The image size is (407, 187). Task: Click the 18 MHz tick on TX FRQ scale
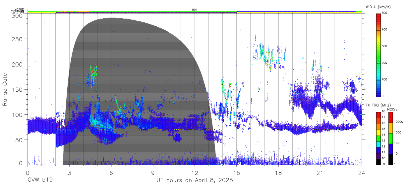click(384, 112)
